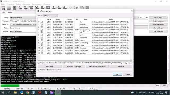The height and width of the screenshot is (95, 170).
Task: Expand dropdown arrow left of MHz field
Action: click(x=138, y=17)
